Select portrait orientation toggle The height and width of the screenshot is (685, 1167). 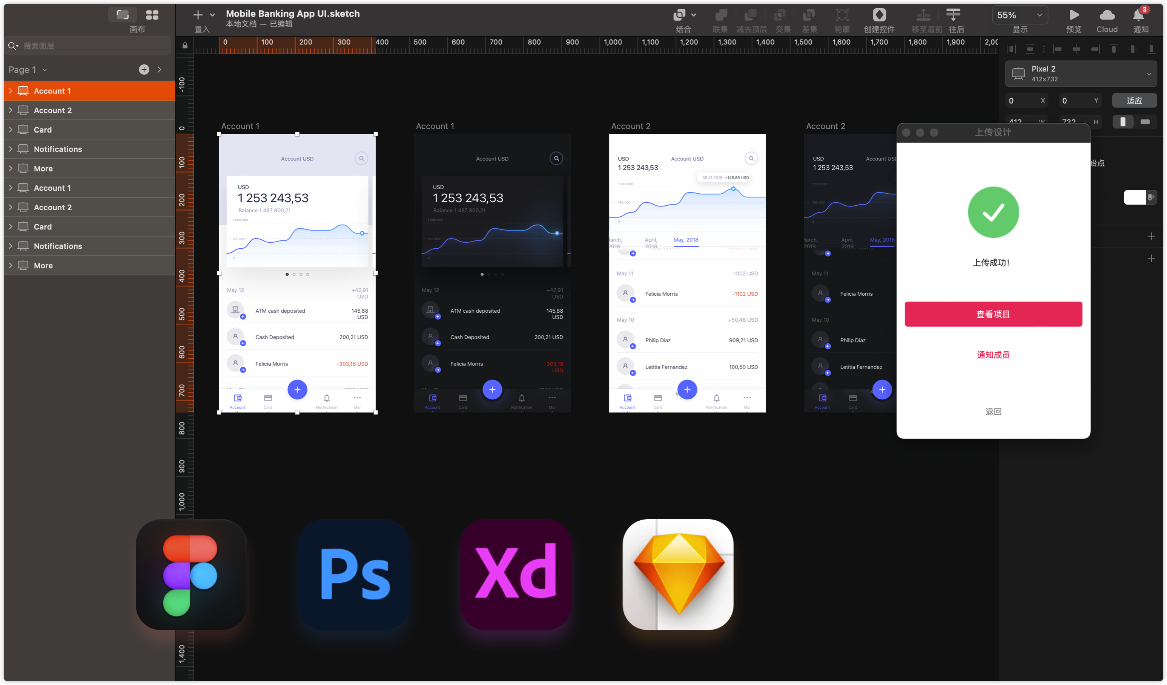tap(1122, 122)
